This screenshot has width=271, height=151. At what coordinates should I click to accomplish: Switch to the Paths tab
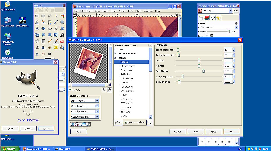click(x=212, y=18)
